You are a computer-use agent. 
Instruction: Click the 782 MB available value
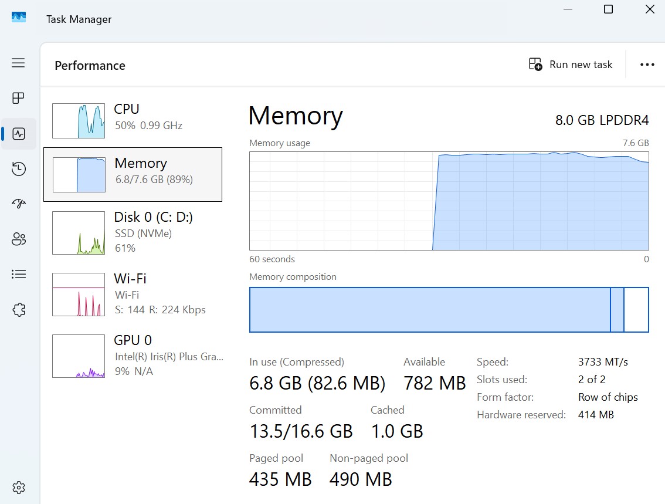pos(435,383)
